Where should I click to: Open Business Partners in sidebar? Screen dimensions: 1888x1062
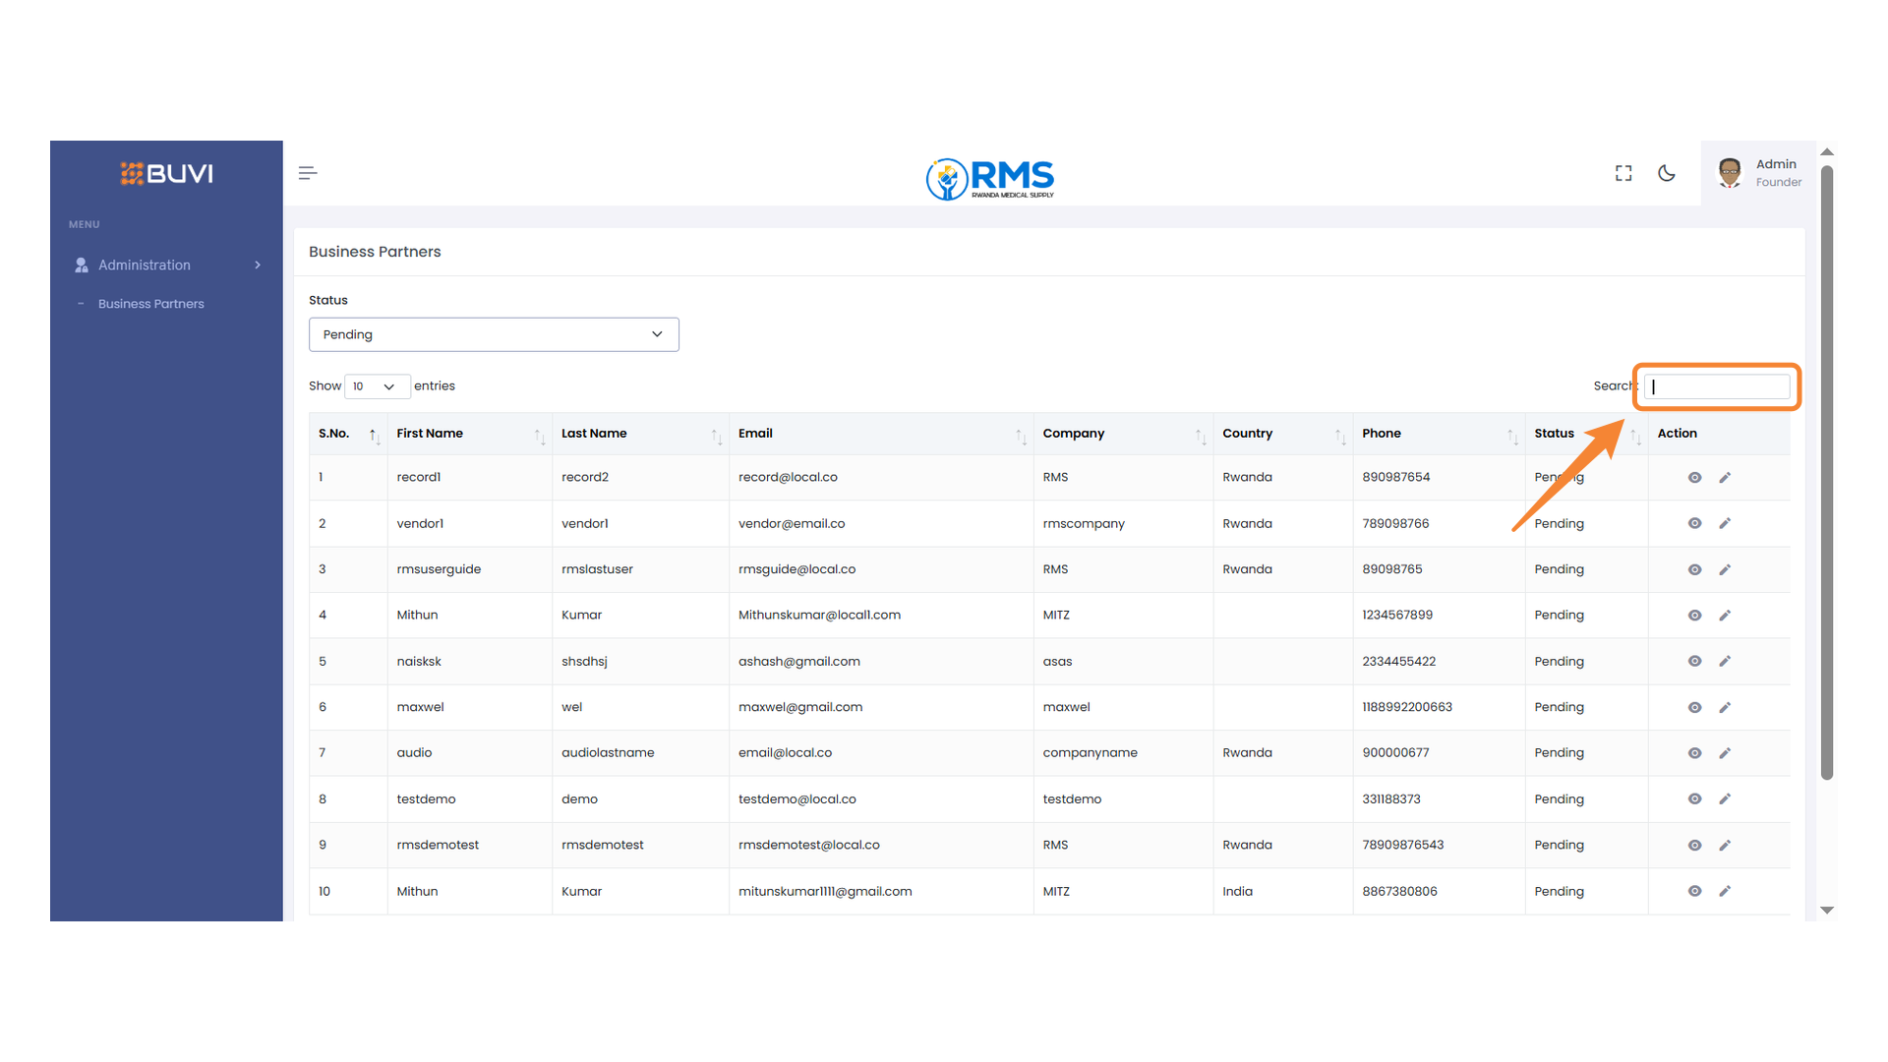pyautogui.click(x=150, y=304)
